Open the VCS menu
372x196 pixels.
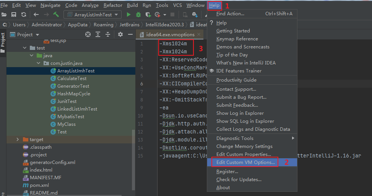[178, 5]
